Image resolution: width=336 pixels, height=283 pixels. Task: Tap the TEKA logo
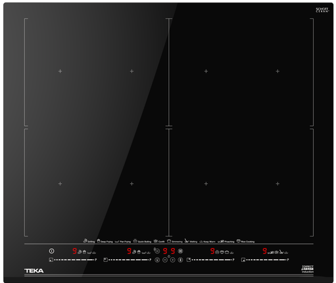point(34,271)
